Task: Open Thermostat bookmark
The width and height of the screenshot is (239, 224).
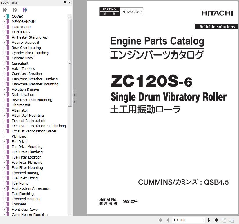Action: pos(21,105)
